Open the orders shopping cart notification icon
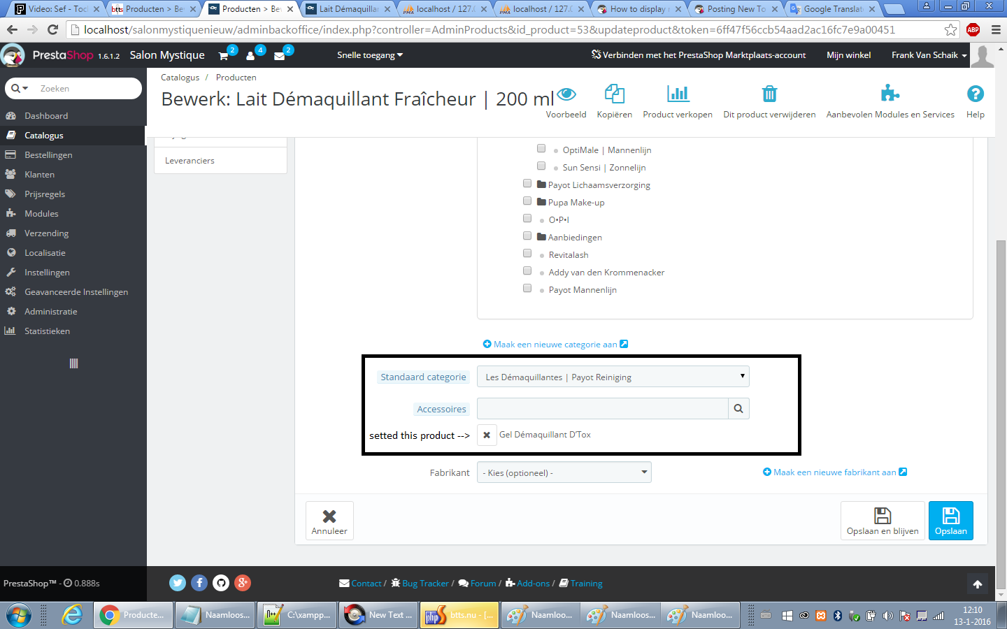1007x629 pixels. click(x=224, y=55)
